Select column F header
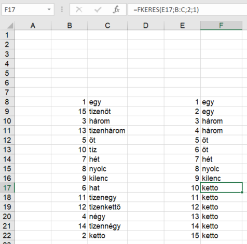Viewport: 247px width, 244px height. click(221, 25)
